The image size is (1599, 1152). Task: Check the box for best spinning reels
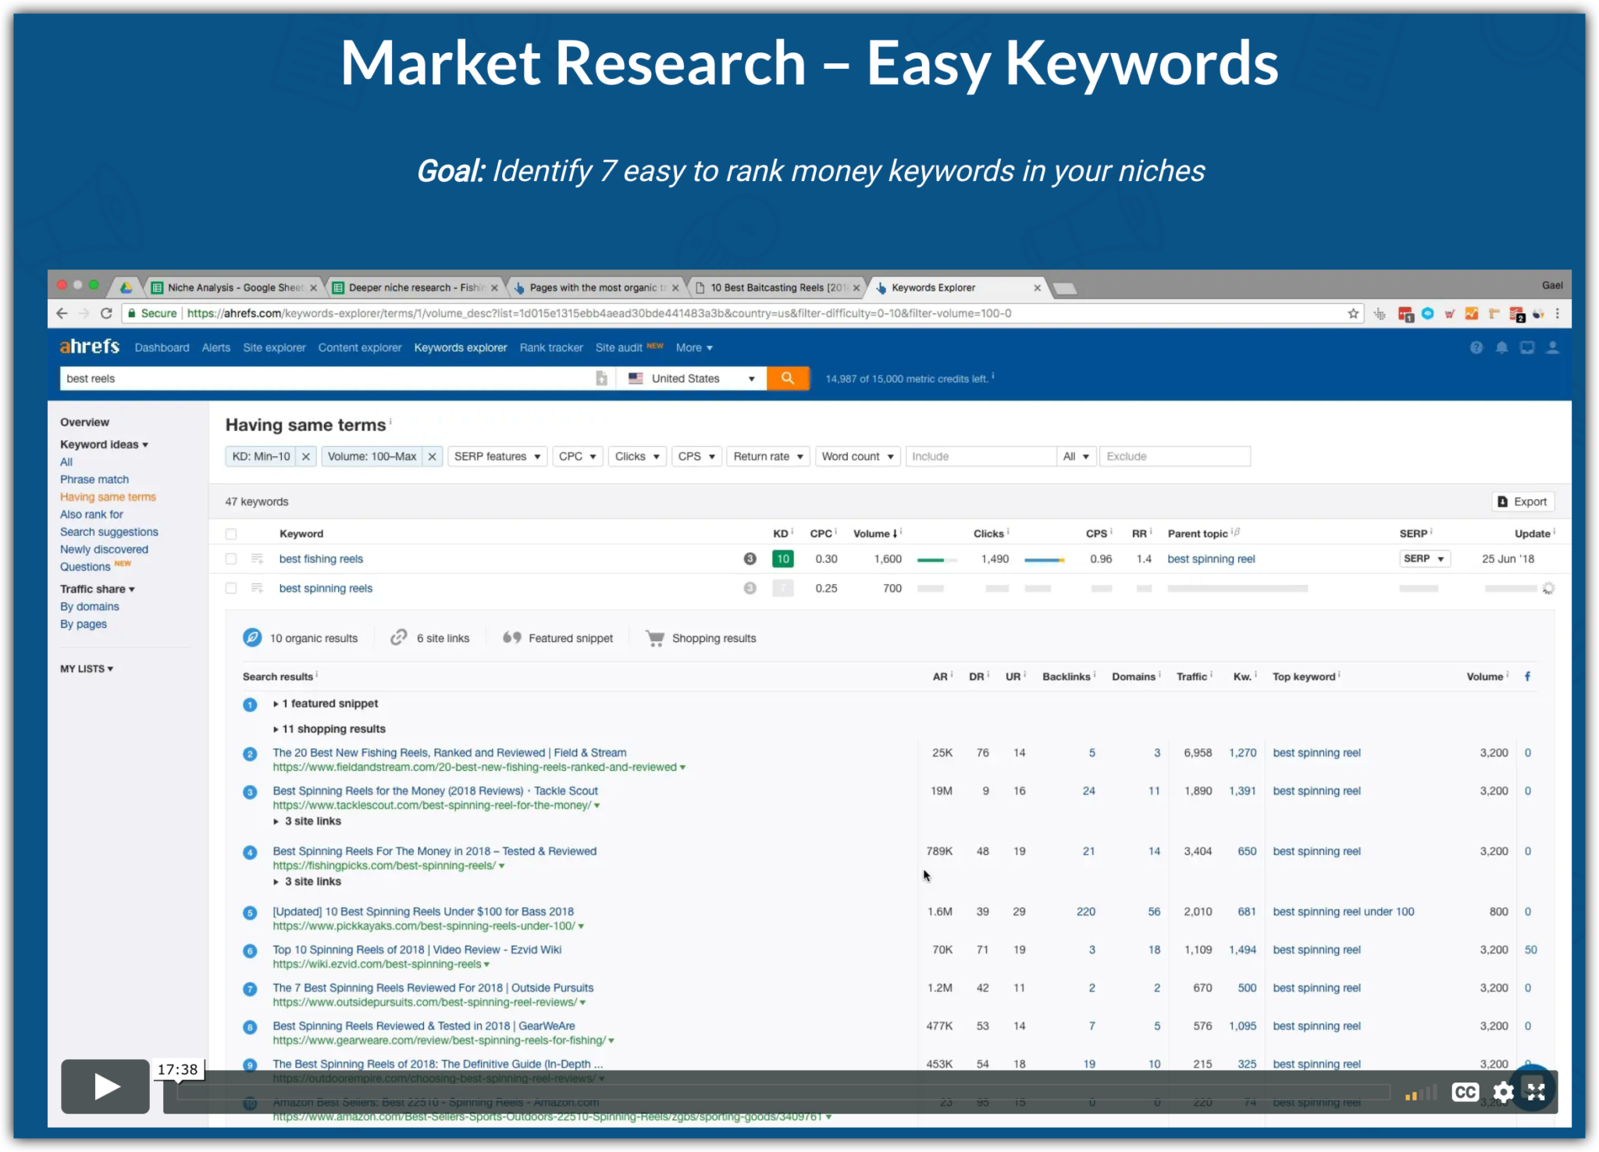coord(231,588)
